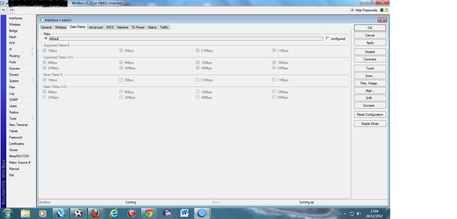Screen dimensions: 457x219
Task: Click the green connection status square
Action: (382, 10)
